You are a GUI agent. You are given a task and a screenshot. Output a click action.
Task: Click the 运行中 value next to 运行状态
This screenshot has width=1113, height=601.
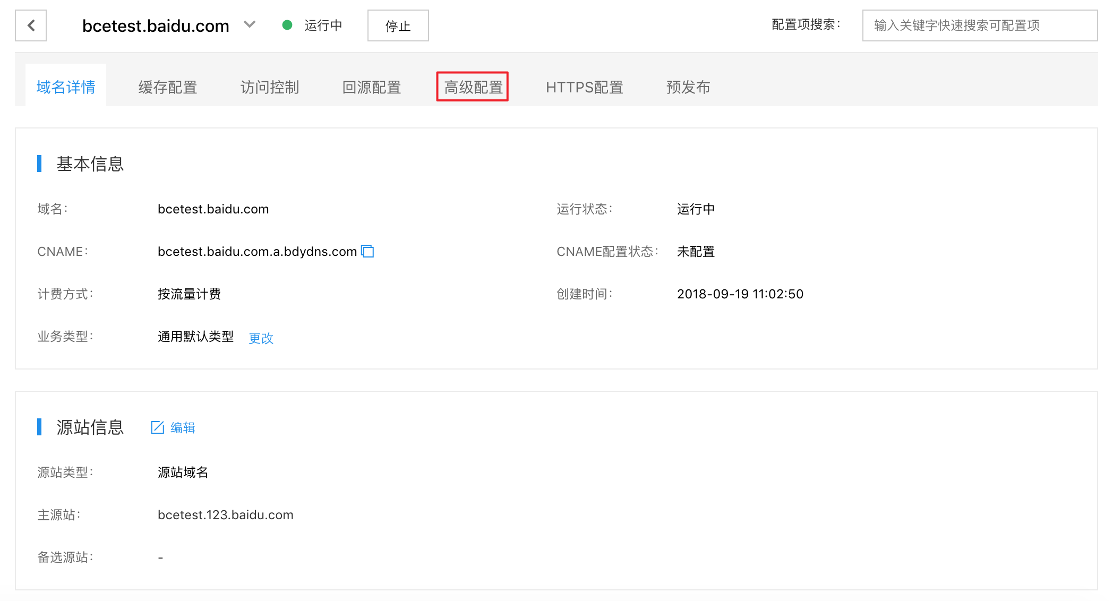tap(696, 209)
